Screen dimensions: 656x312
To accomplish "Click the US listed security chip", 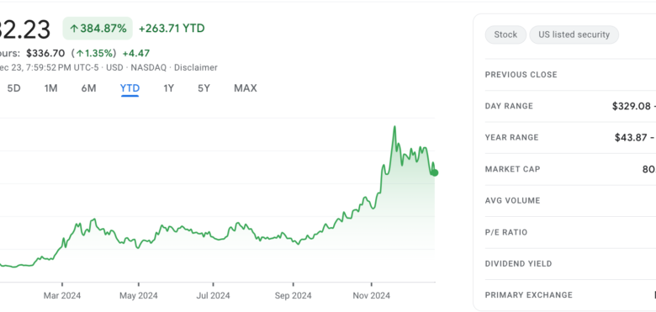I will pyautogui.click(x=574, y=34).
